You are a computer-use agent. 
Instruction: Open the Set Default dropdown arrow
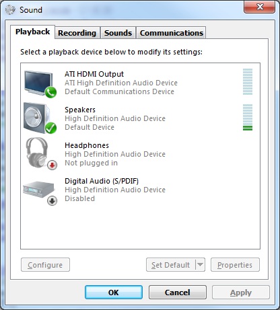200,265
